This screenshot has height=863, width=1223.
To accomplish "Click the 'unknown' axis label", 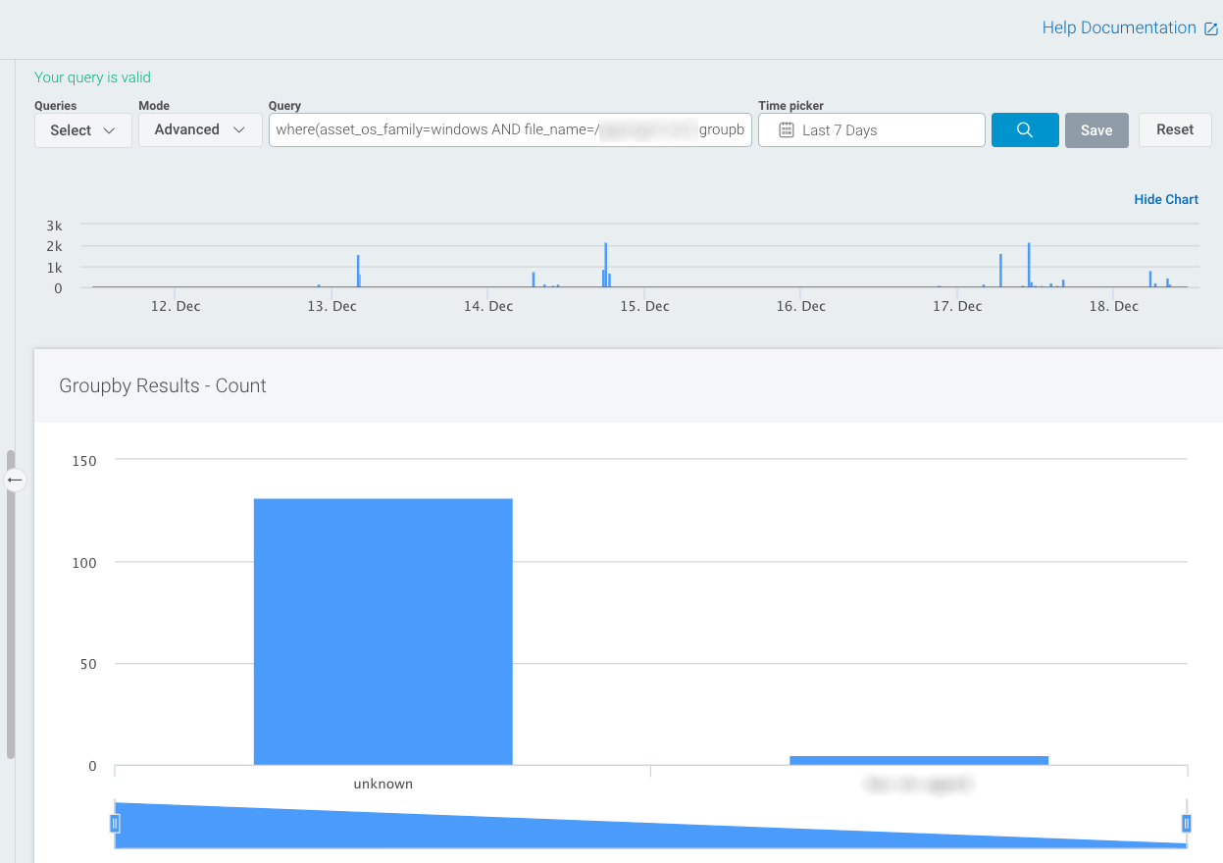I will pyautogui.click(x=382, y=784).
